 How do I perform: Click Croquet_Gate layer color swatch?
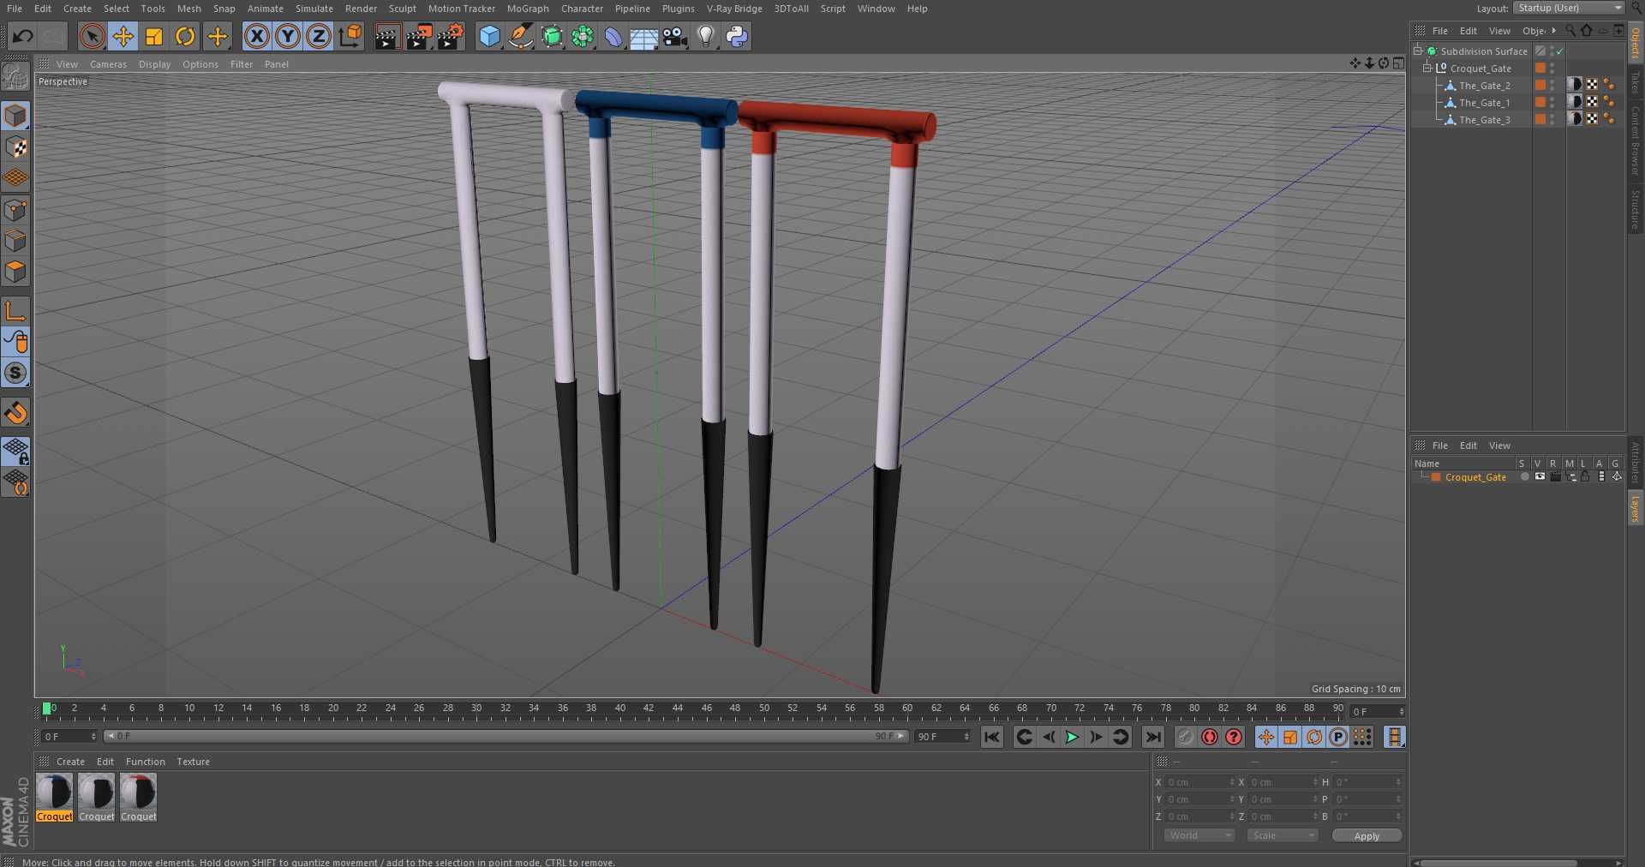pos(1436,477)
